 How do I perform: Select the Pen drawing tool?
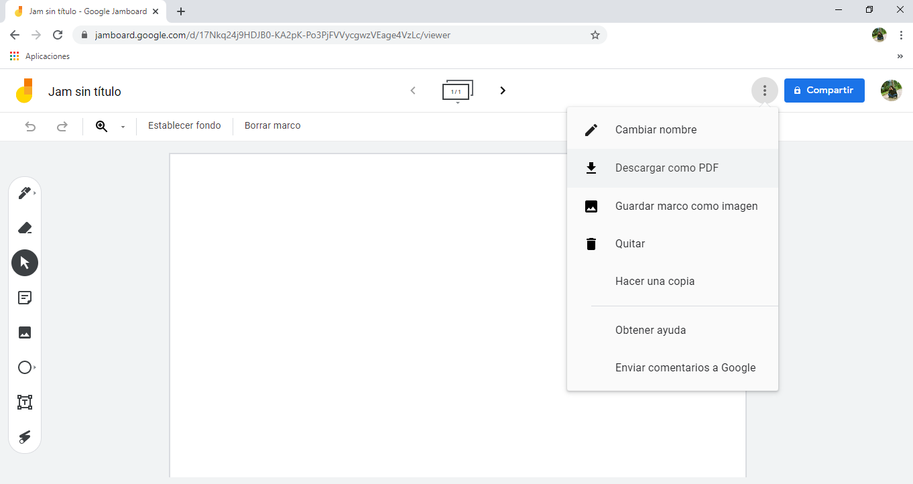click(24, 193)
